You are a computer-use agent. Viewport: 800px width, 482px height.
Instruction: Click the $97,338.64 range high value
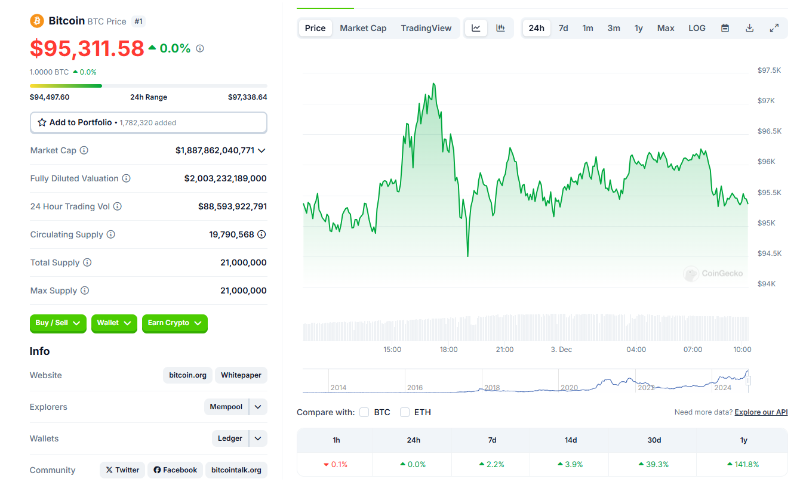click(x=247, y=97)
